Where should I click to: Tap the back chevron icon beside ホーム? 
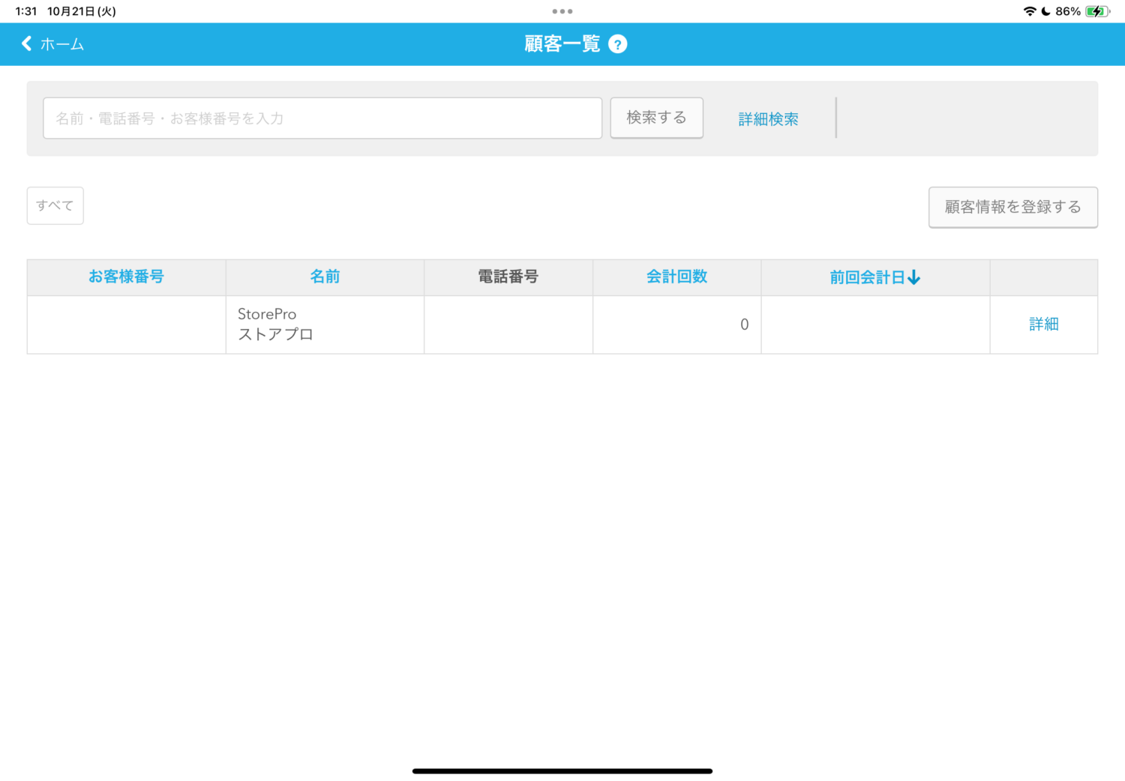27,43
